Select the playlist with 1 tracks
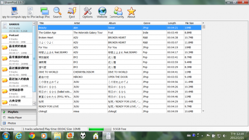The image size is (249, 140). coord(17,49)
